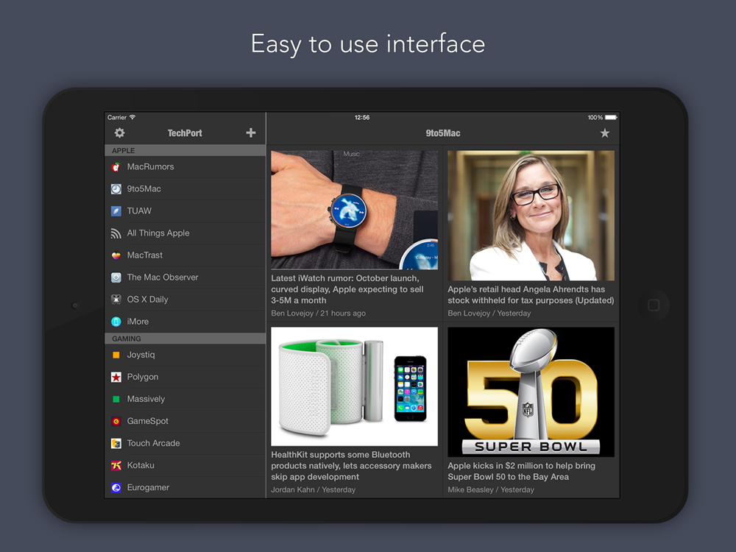The width and height of the screenshot is (736, 552).
Task: Open the TUAW feed label
Action: (x=139, y=210)
